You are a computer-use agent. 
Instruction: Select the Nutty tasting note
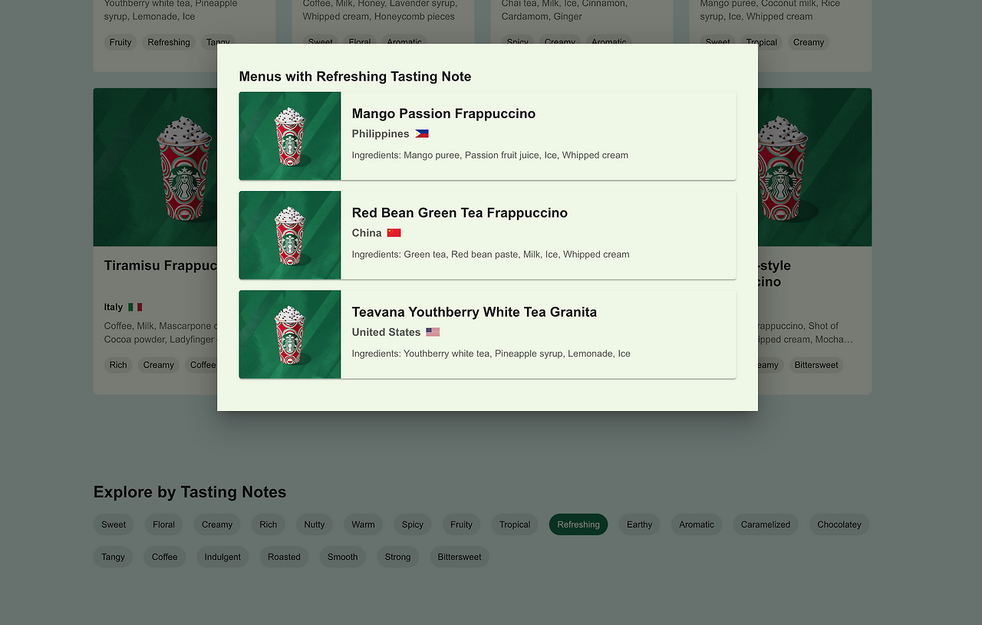click(x=315, y=525)
